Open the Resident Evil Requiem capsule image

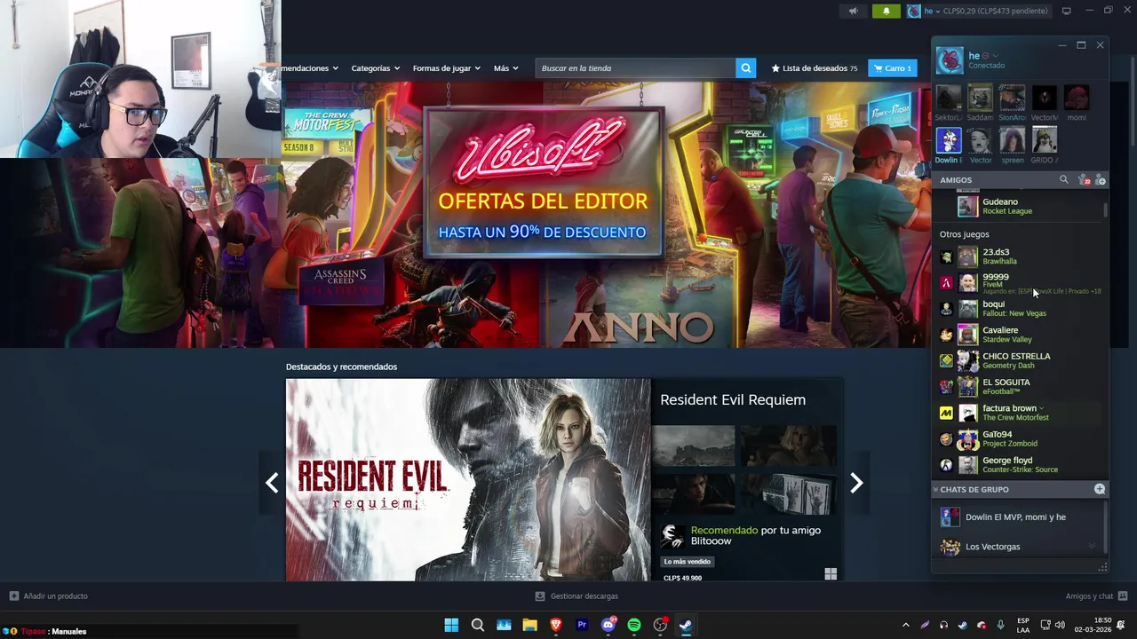(468, 480)
